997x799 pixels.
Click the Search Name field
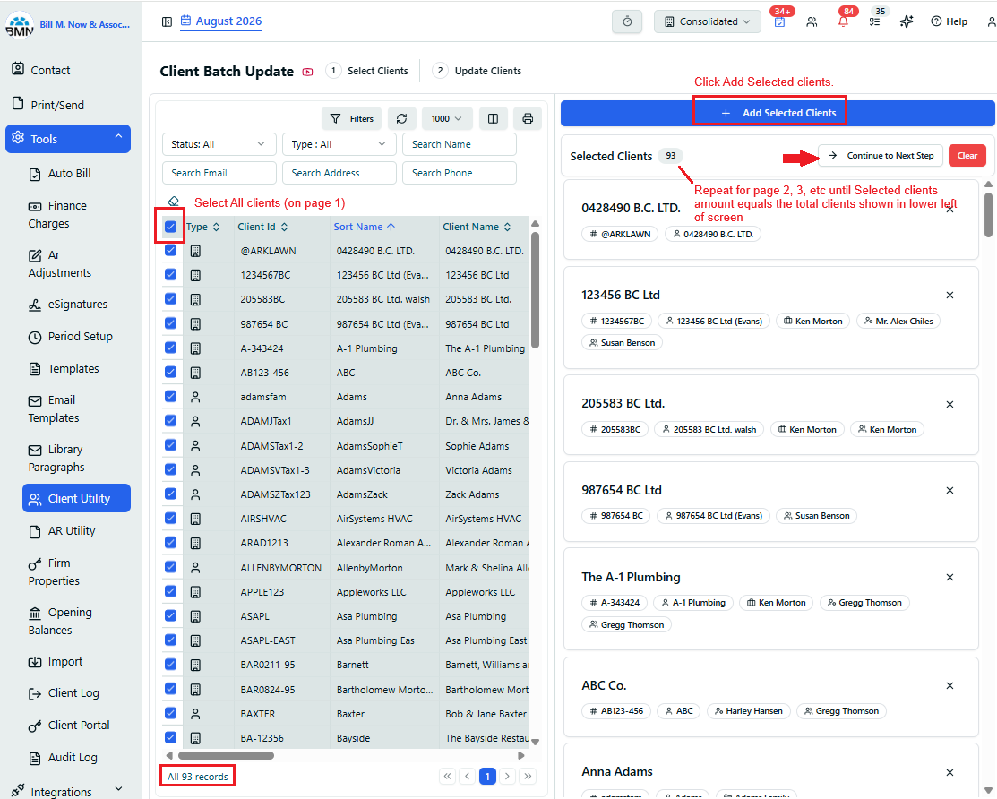(459, 144)
